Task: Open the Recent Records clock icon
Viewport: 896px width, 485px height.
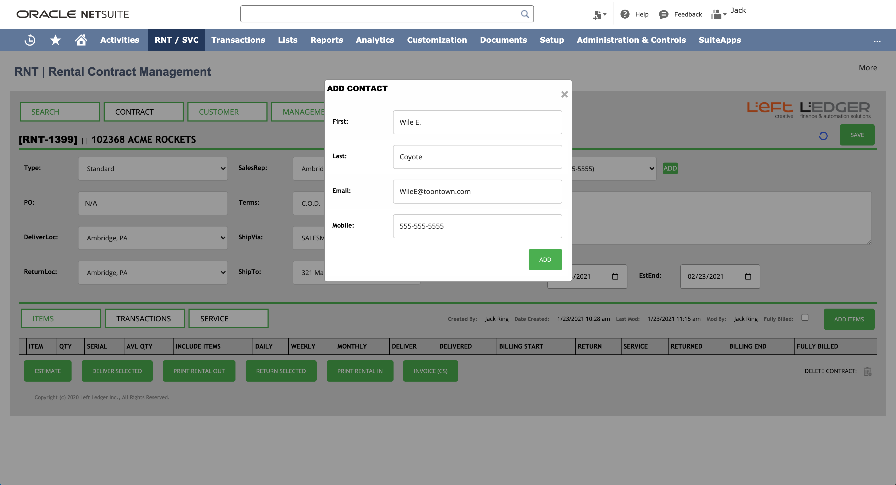Action: [x=30, y=40]
